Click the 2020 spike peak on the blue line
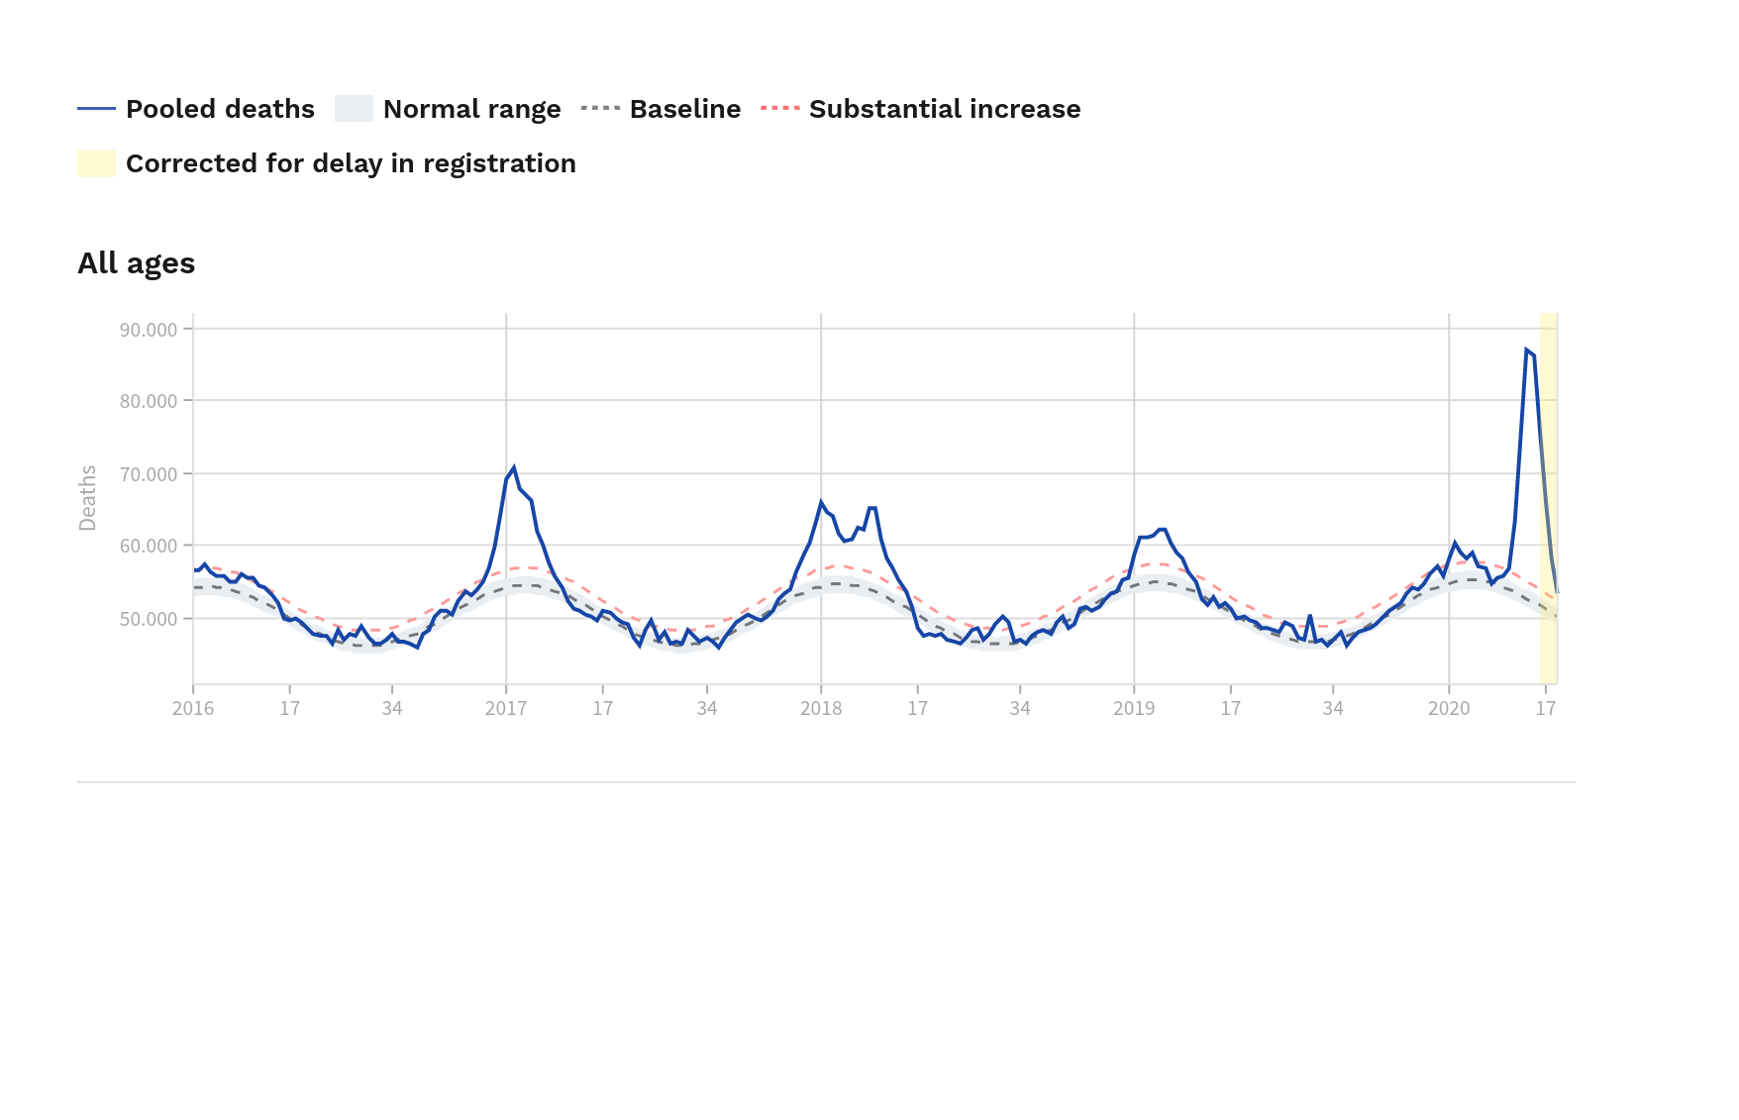 pyautogui.click(x=1526, y=350)
